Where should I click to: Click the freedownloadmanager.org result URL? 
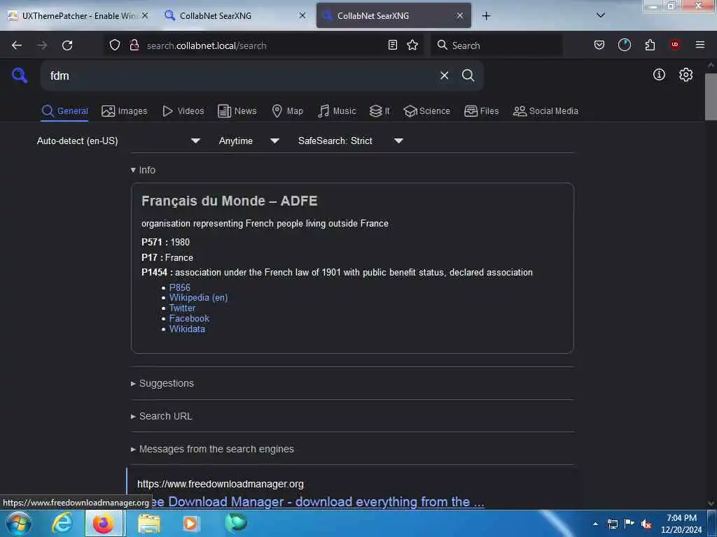click(x=221, y=484)
